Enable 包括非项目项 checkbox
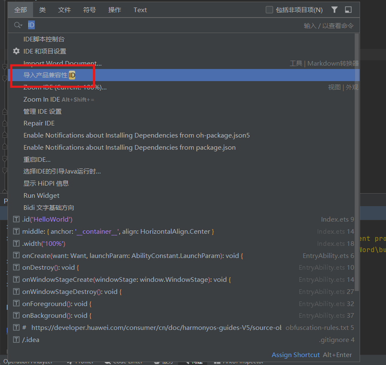Image resolution: width=386 pixels, height=365 pixels. (x=270, y=10)
